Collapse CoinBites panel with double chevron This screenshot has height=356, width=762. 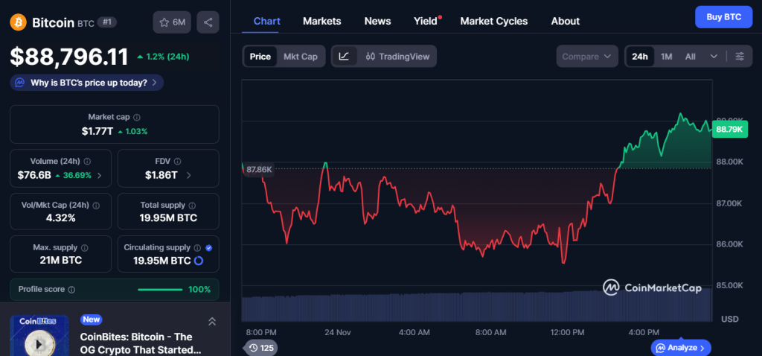(x=212, y=322)
